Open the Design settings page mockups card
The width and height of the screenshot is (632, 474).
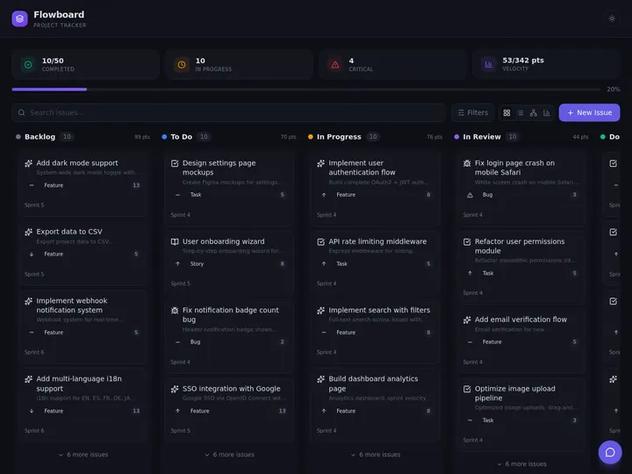coord(230,189)
